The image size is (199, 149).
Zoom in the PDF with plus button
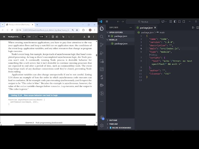(47, 37)
